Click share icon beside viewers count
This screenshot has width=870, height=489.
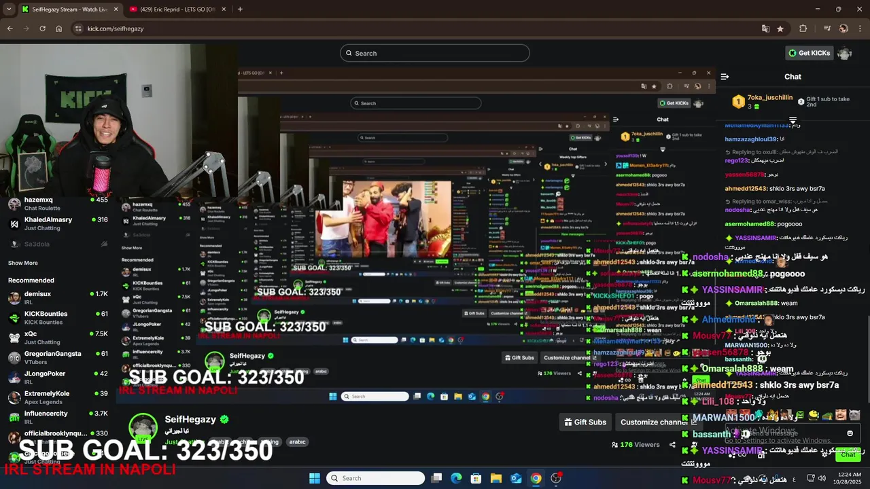coord(672,445)
